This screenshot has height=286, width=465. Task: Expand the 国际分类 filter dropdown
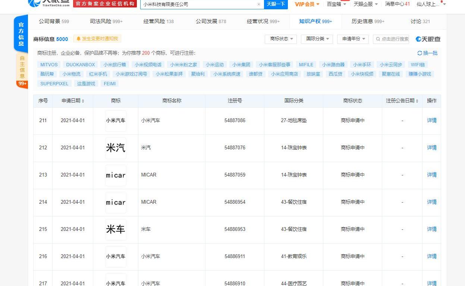coord(317,39)
